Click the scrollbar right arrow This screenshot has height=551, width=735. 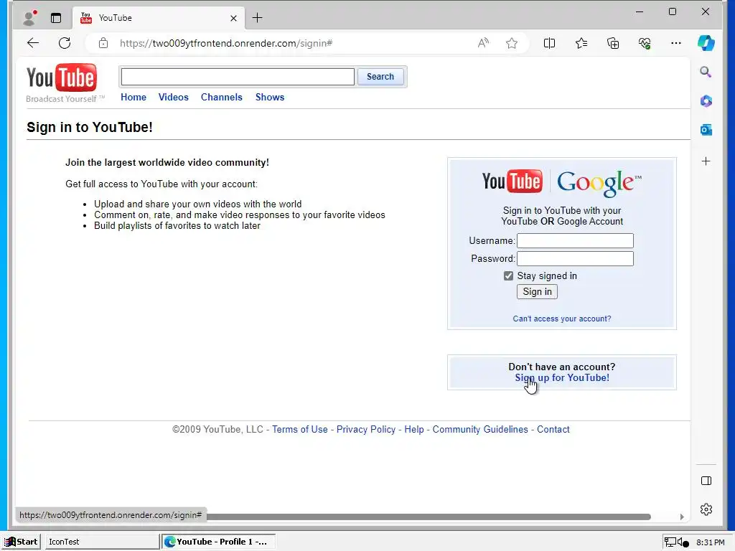682,517
